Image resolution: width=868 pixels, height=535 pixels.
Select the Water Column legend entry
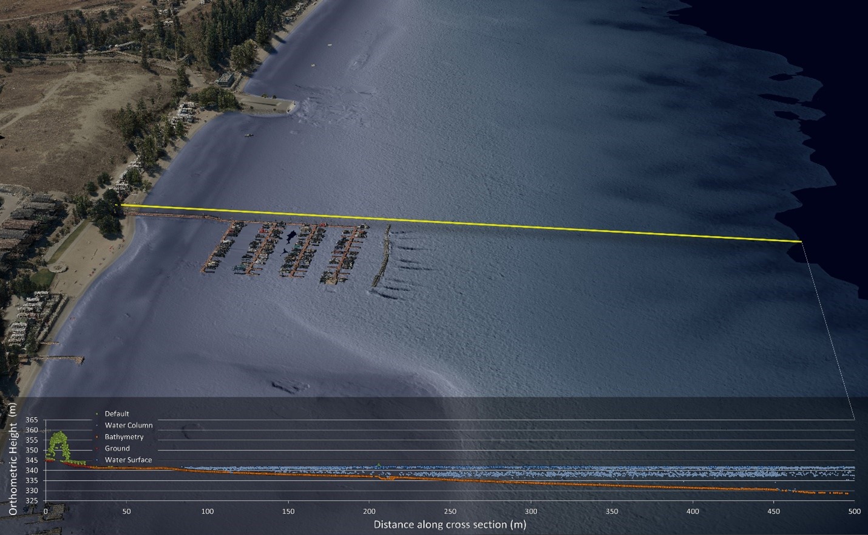[x=128, y=425]
